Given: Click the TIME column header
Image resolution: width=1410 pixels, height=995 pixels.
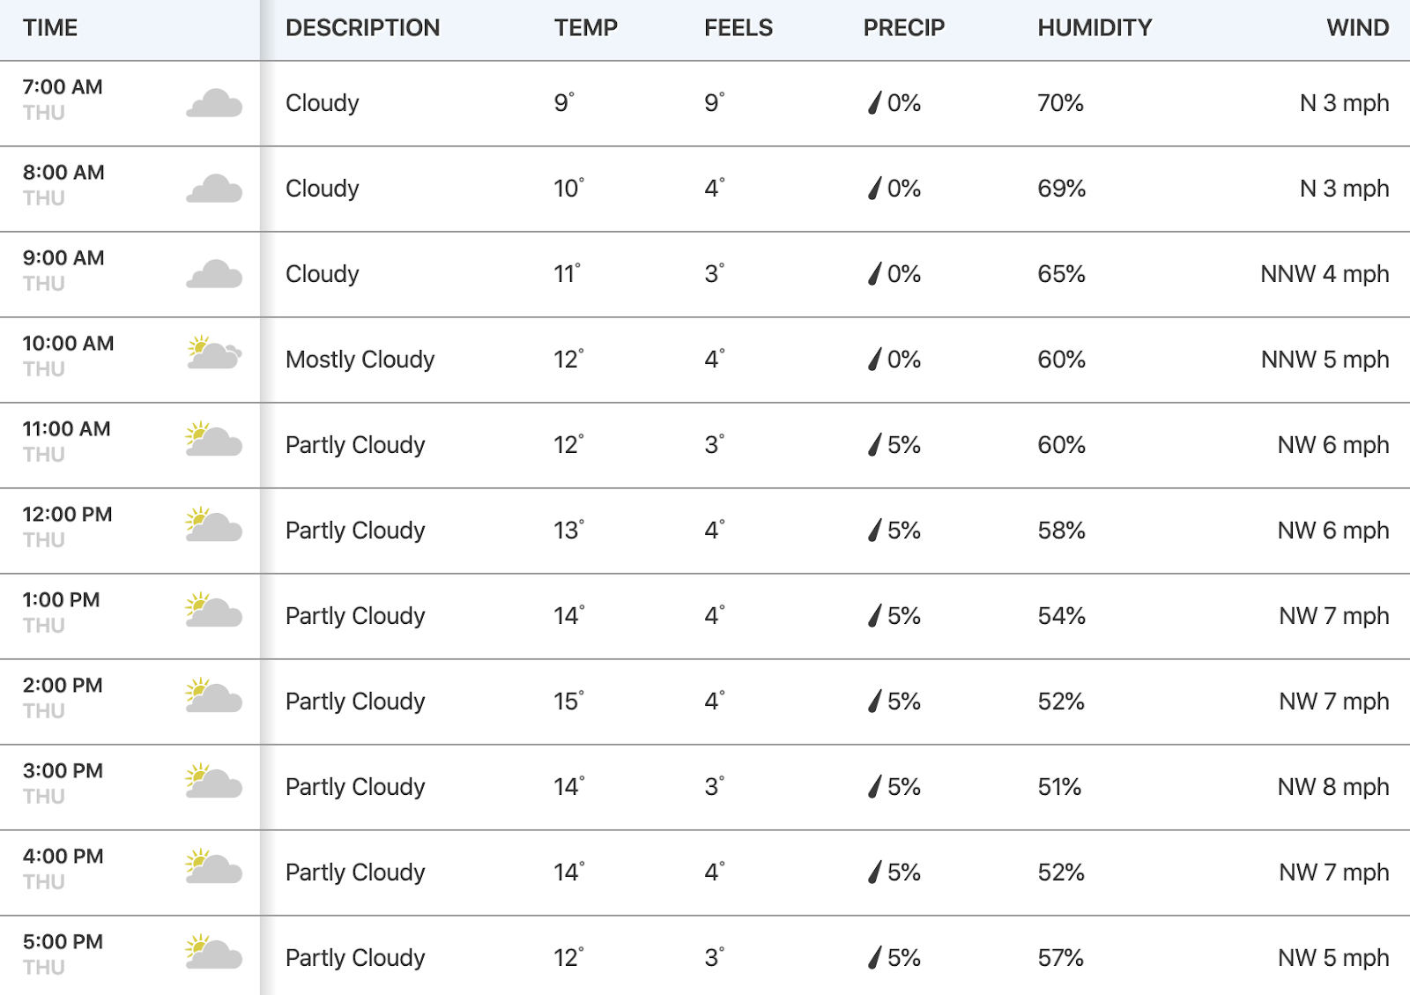Looking at the screenshot, I should (x=50, y=28).
